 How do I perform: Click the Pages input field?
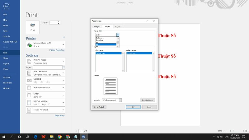[48, 67]
